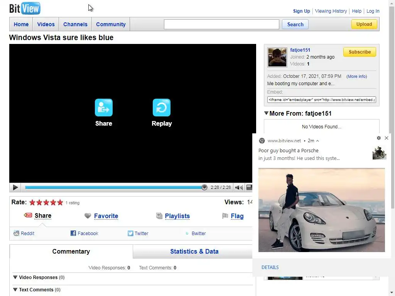
Task: Switch to Statistics & Data tab
Action: click(194, 251)
